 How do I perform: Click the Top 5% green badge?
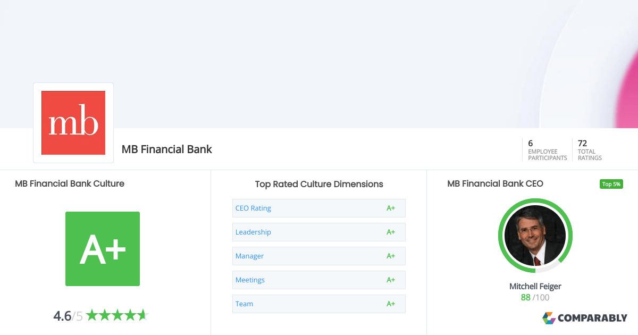[611, 184]
